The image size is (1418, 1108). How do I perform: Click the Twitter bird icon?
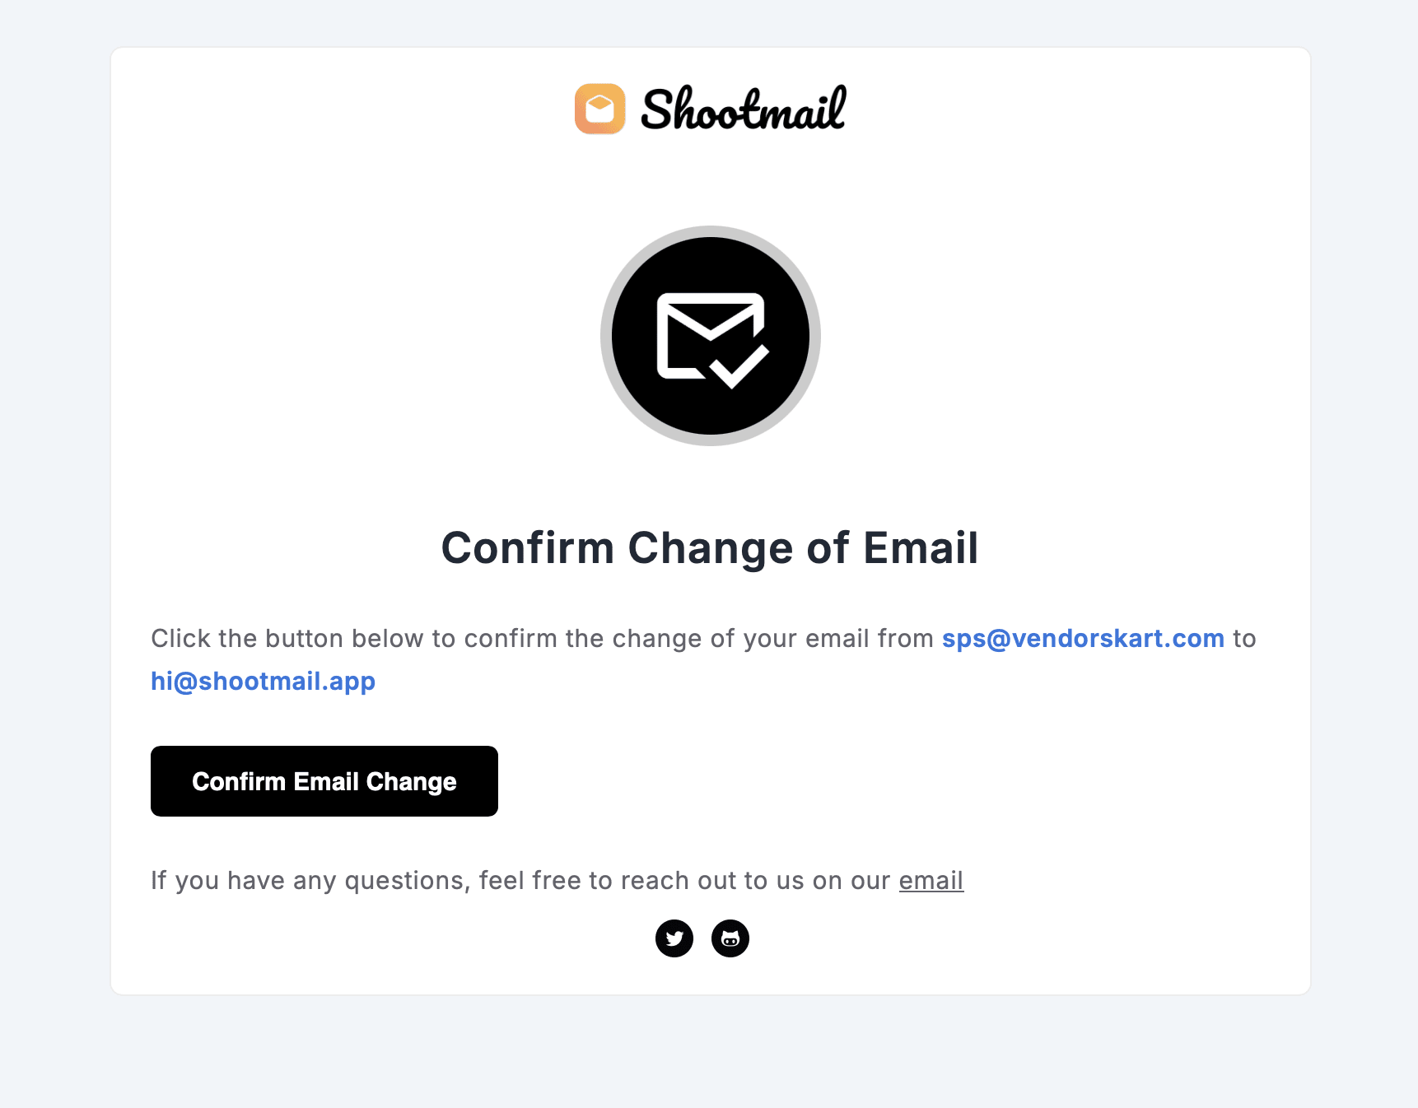click(x=674, y=938)
